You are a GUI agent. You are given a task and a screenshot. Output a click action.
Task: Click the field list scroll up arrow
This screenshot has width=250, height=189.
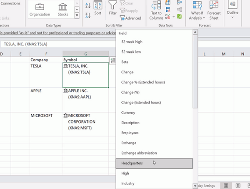click(195, 32)
